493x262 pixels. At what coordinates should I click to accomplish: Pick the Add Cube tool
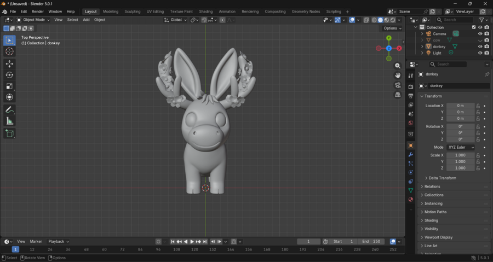pyautogui.click(x=9, y=133)
